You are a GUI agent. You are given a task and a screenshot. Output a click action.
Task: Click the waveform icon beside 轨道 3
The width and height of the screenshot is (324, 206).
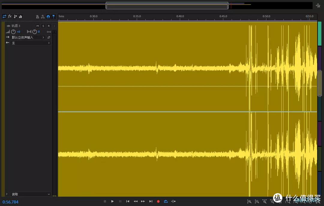click(x=8, y=26)
